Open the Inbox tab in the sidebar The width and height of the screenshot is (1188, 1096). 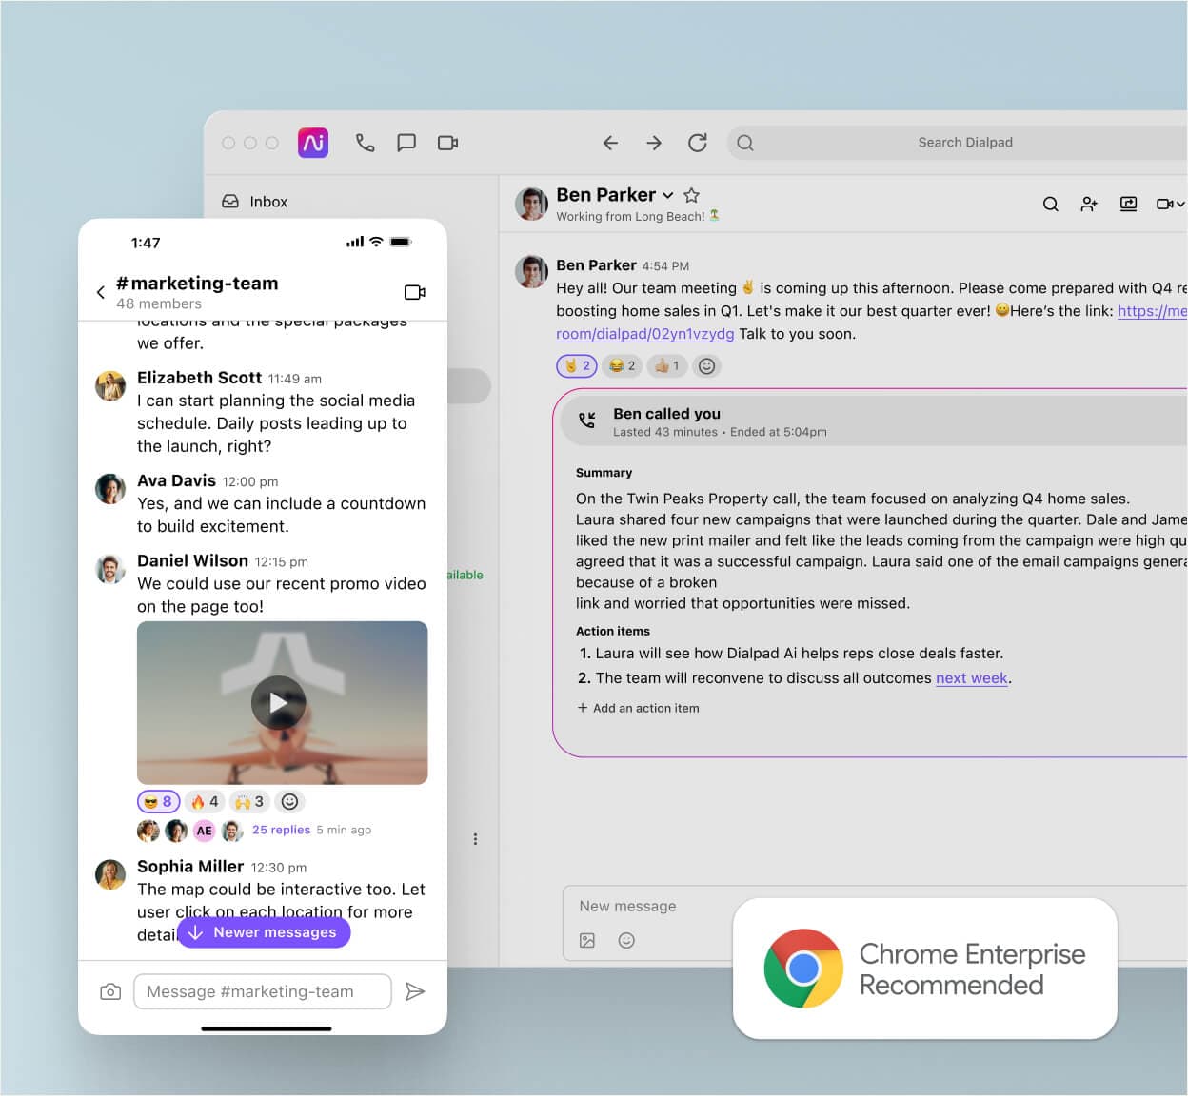[x=257, y=201]
